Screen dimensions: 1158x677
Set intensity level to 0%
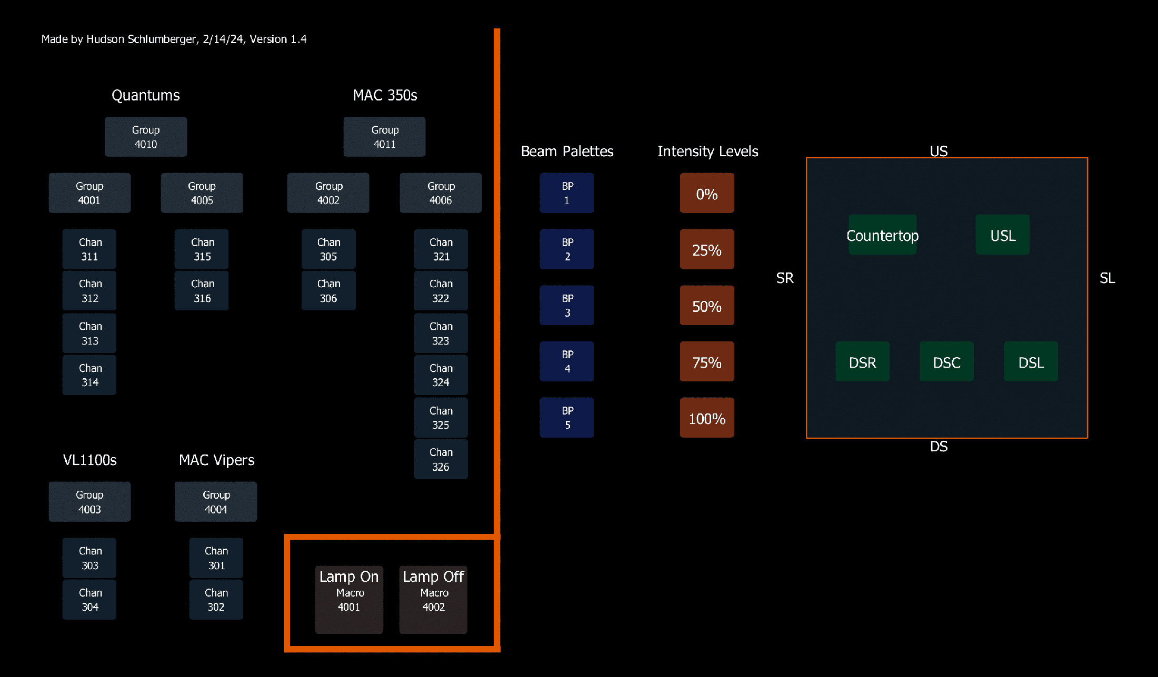tap(707, 193)
